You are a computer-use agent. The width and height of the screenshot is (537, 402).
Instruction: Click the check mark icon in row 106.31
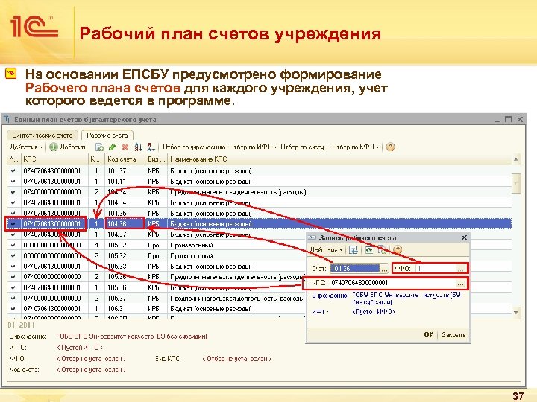[x=13, y=309]
